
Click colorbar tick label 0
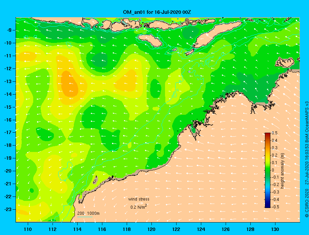(x=273, y=170)
